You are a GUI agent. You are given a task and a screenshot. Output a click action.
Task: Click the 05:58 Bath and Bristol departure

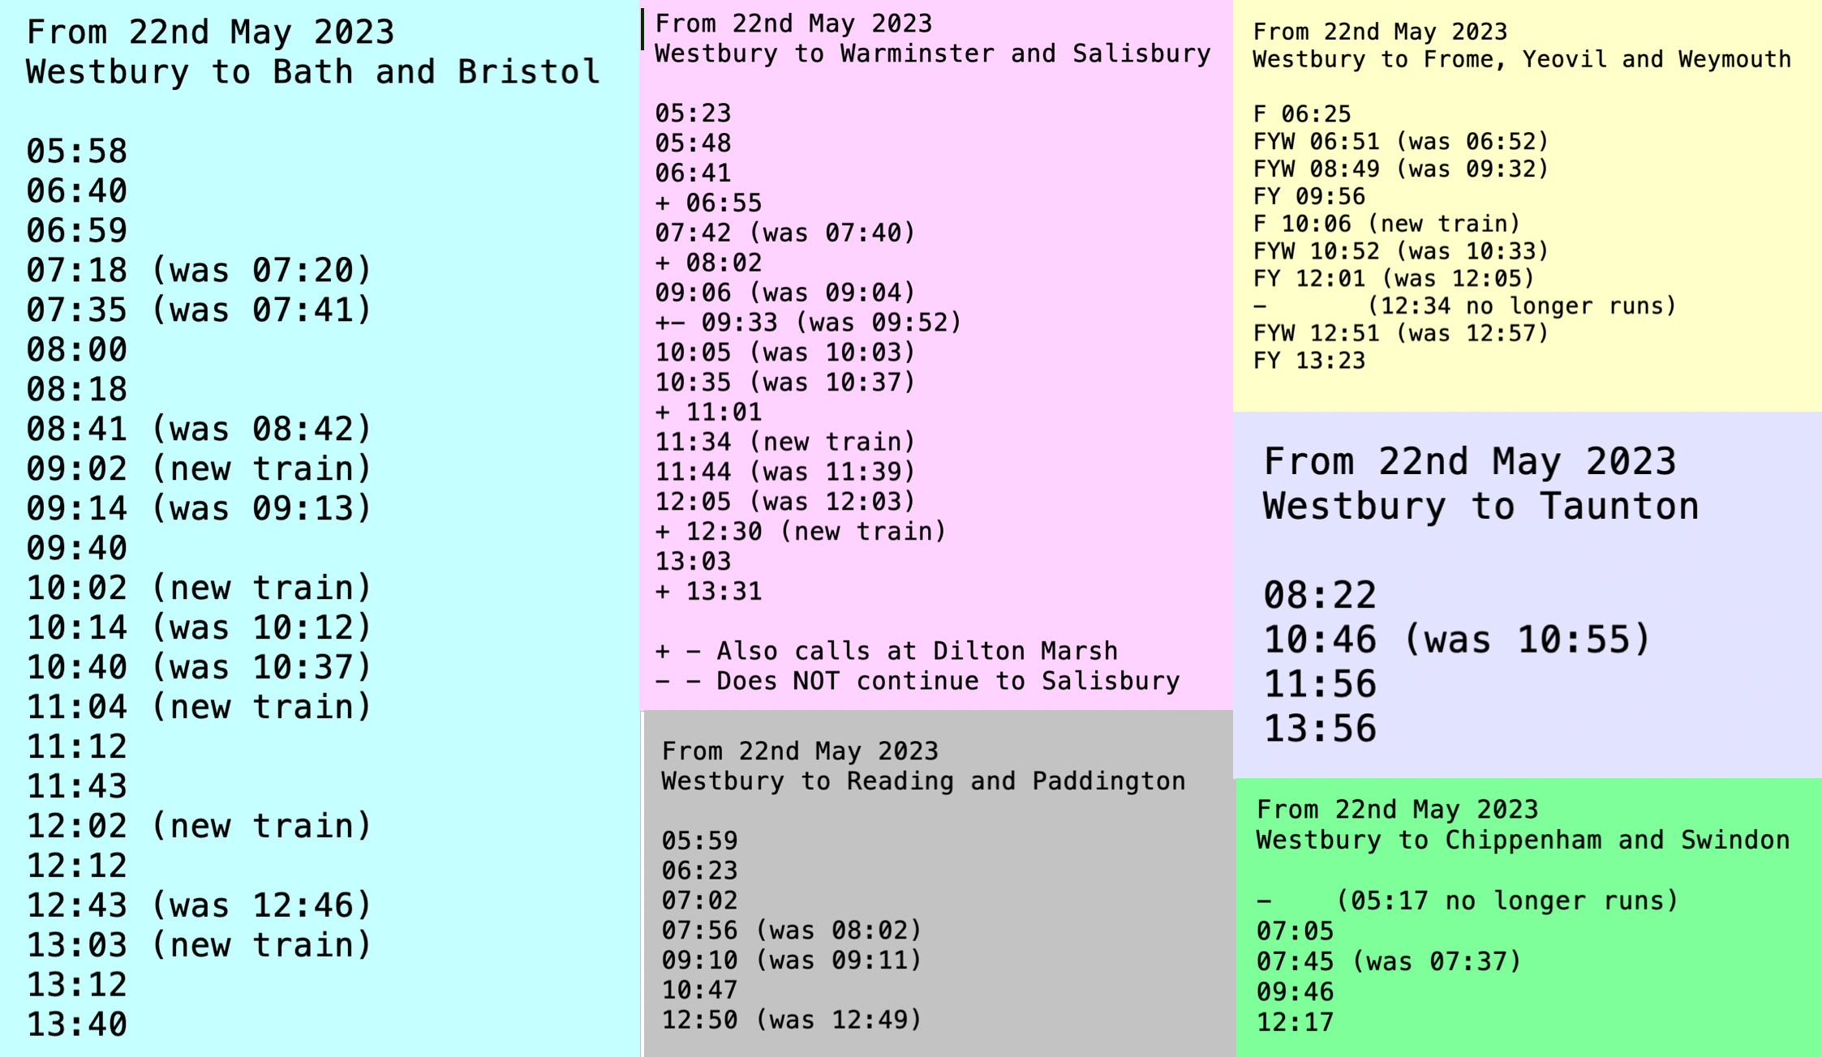77,152
